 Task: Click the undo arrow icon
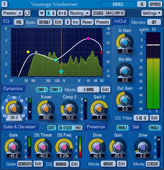(27, 13)
